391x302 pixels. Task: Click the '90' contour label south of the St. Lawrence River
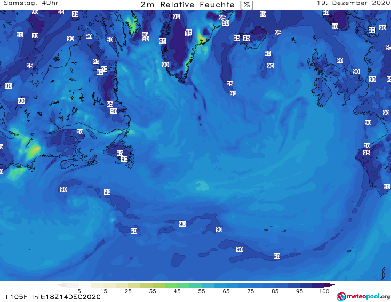[80, 132]
